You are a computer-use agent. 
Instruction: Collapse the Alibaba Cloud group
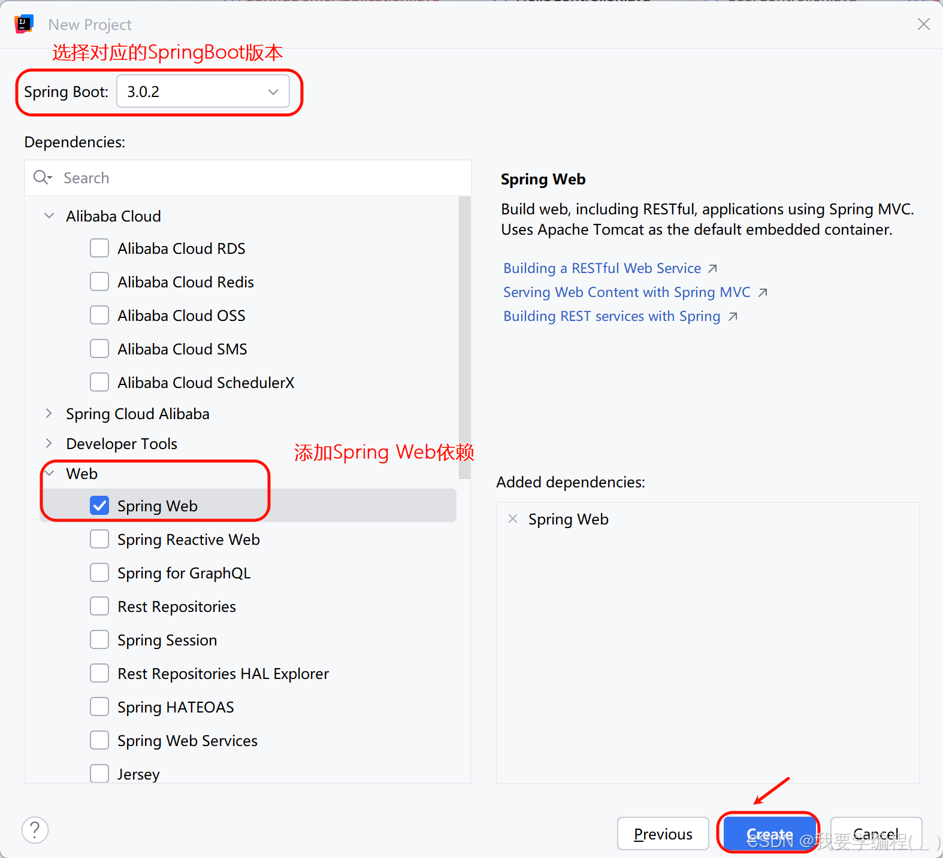tap(49, 216)
